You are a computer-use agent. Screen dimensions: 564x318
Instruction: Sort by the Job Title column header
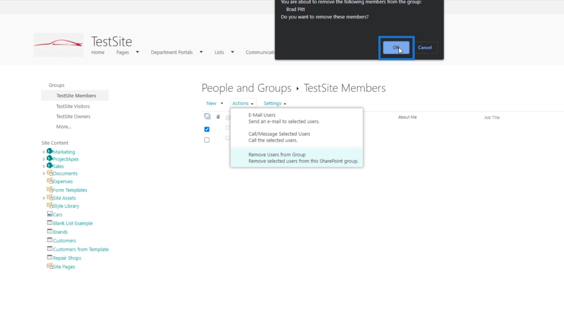[492, 118]
